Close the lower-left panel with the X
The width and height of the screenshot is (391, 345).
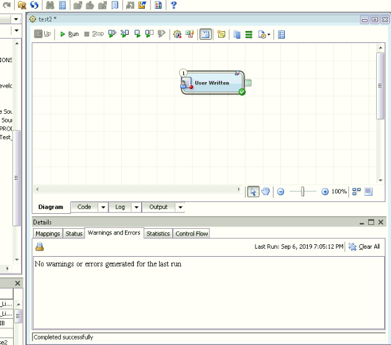[x=17, y=283]
